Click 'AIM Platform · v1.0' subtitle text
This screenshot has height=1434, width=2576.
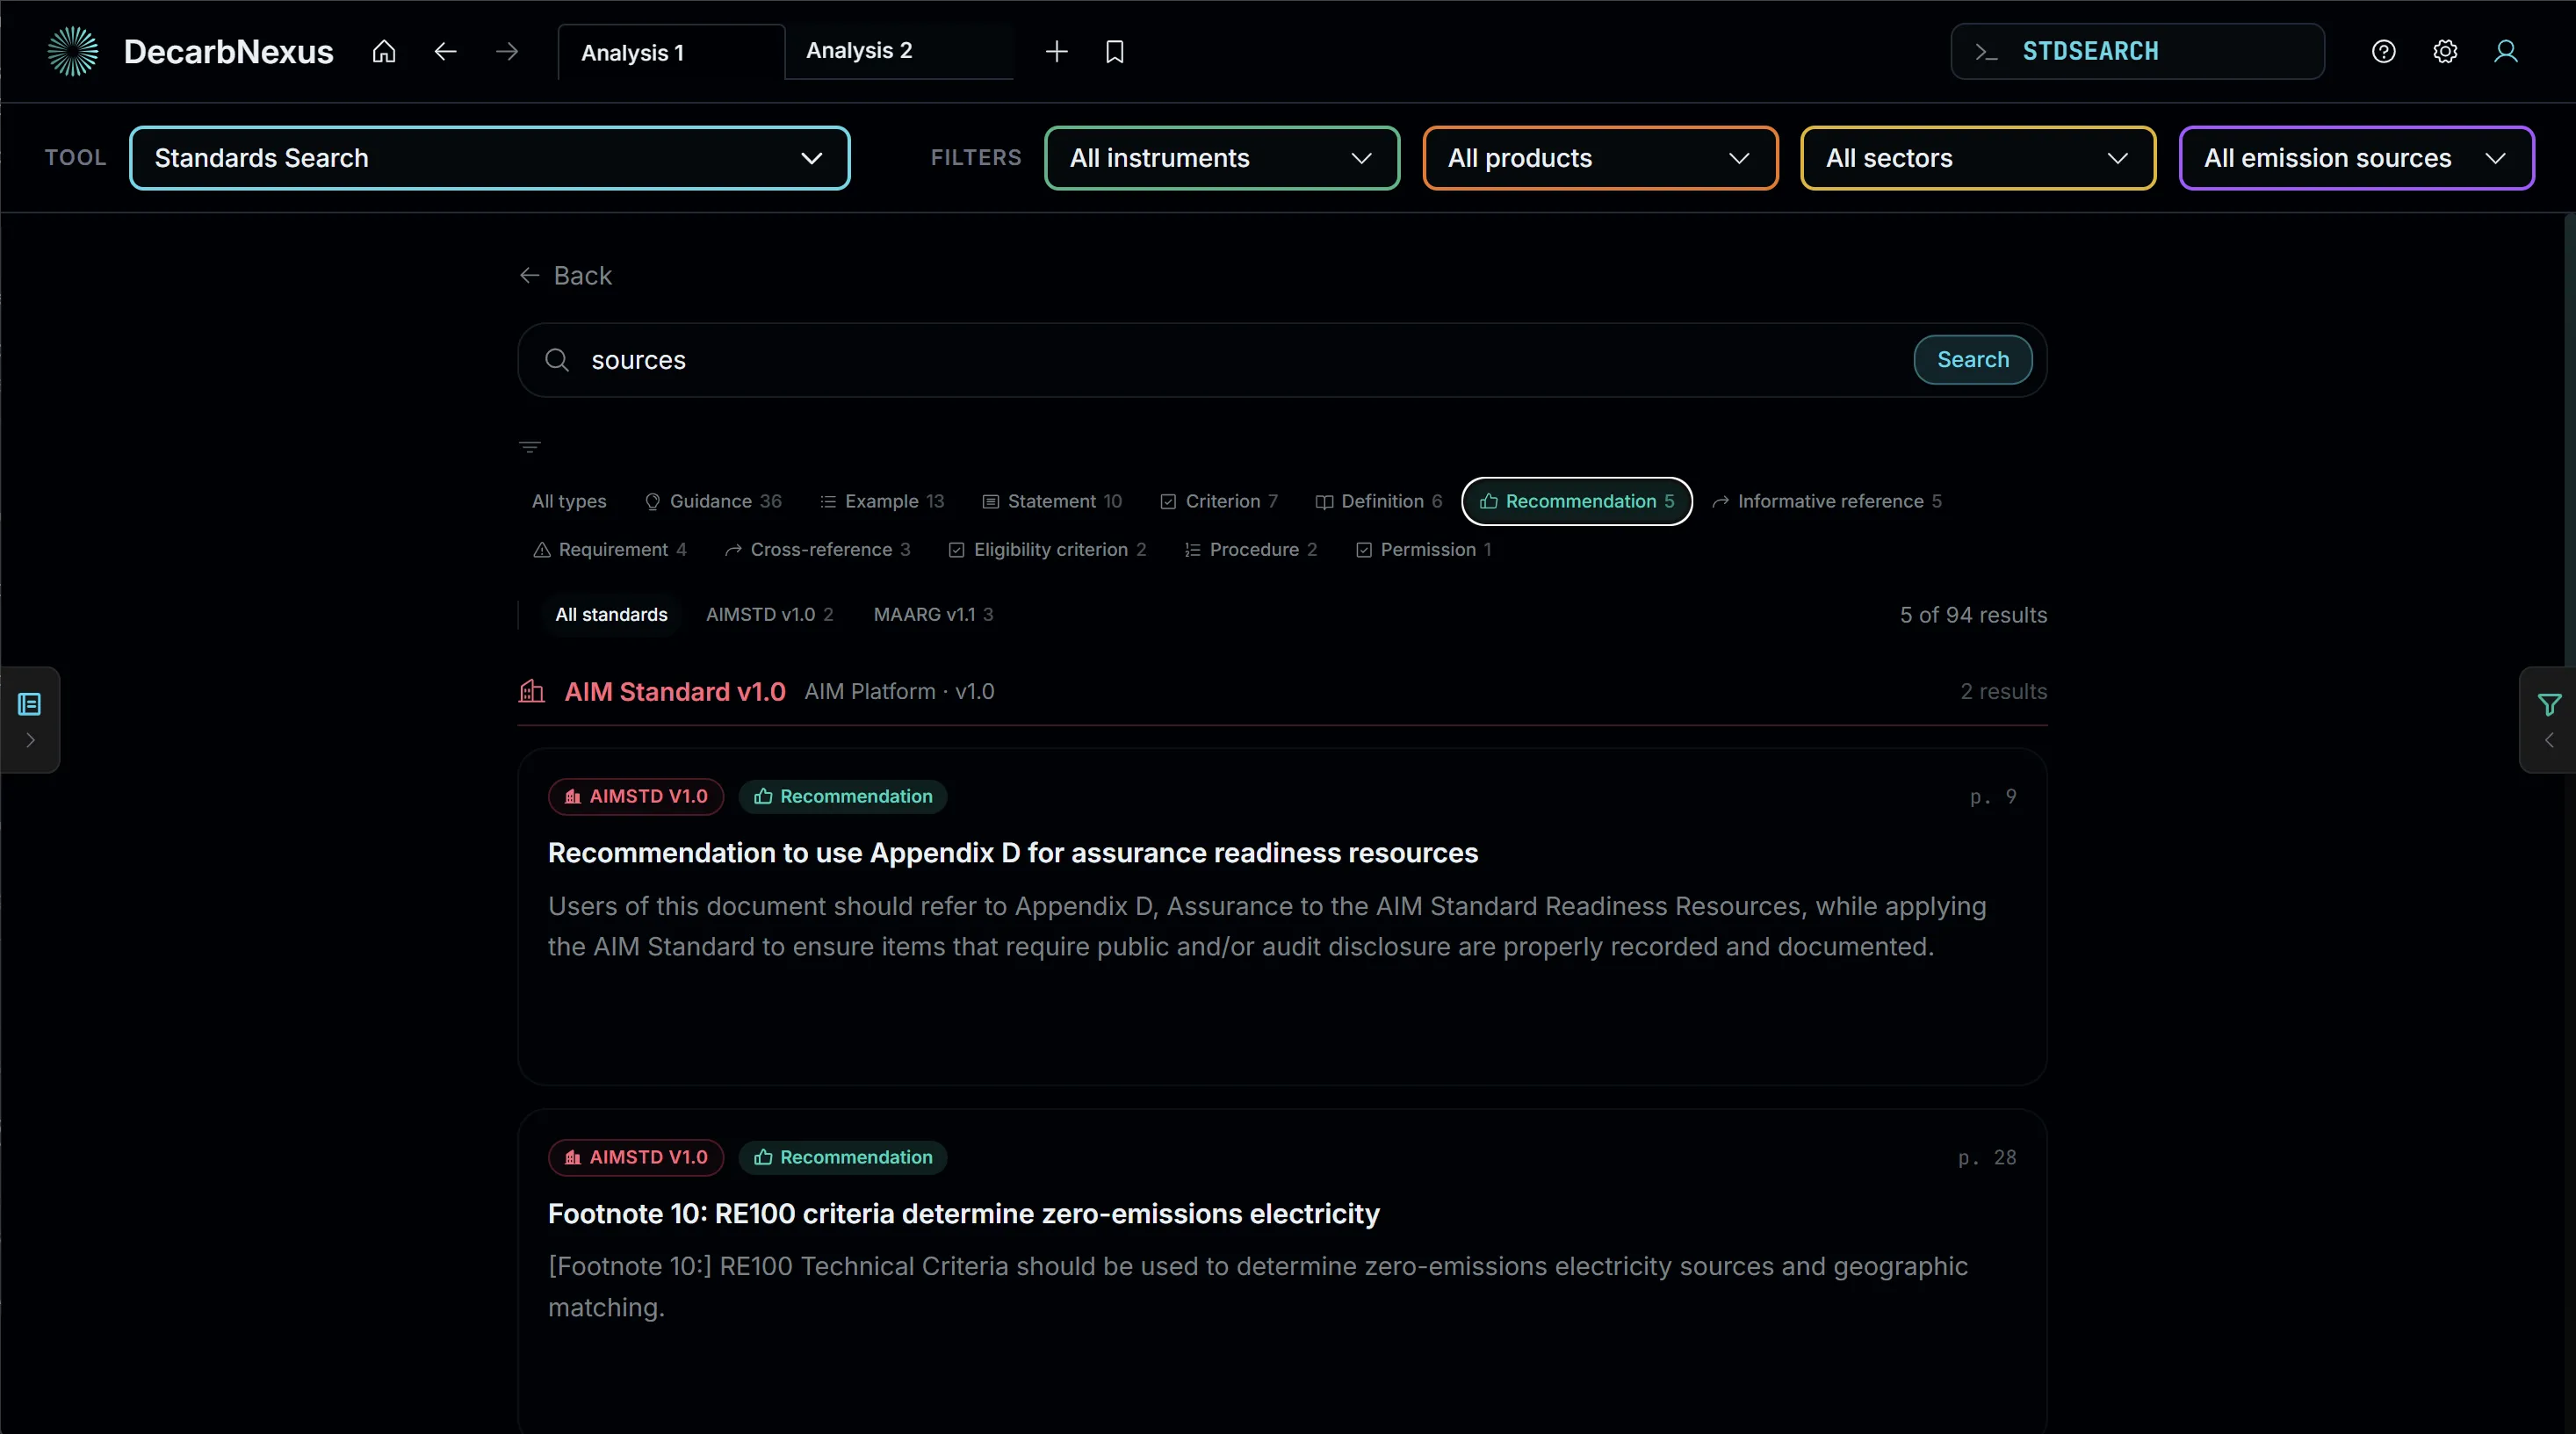[x=899, y=691]
